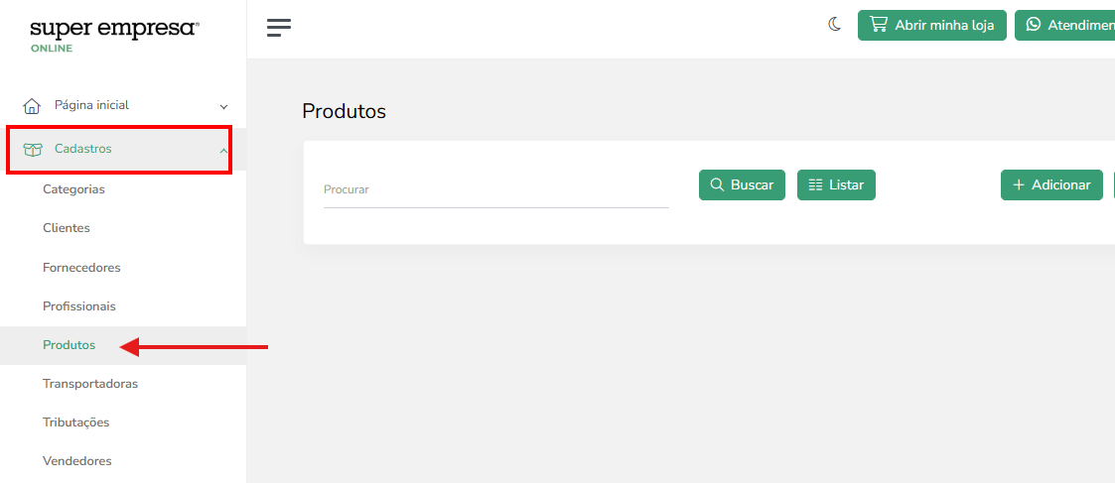Click the plus icon on Adicionar
Image resolution: width=1115 pixels, height=483 pixels.
pyautogui.click(x=1019, y=184)
